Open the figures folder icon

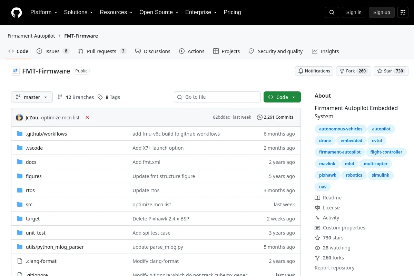(x=20, y=176)
